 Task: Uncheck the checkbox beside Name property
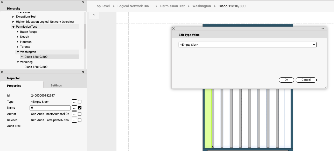tap(80, 108)
